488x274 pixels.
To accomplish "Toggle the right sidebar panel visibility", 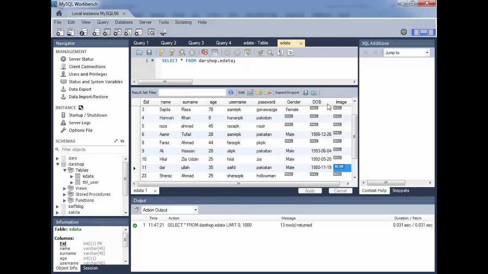I will pyautogui.click(x=432, y=32).
